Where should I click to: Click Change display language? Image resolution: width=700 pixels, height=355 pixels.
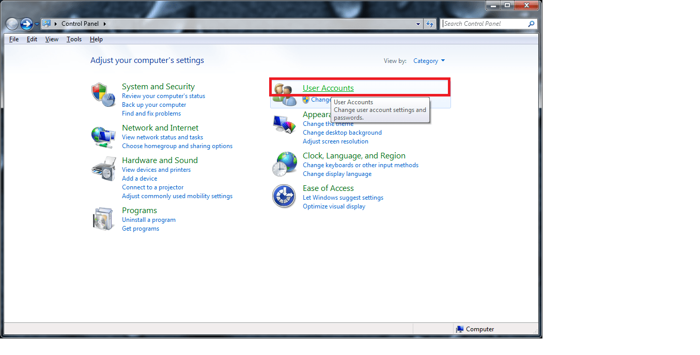pyautogui.click(x=337, y=174)
